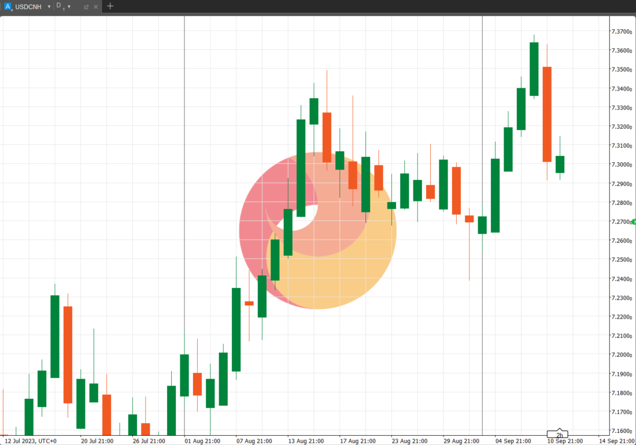
Task: Add a new chart with the plus icon
Action: pyautogui.click(x=110, y=6)
